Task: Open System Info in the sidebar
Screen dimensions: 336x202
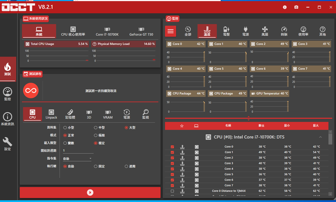Action: click(8, 119)
